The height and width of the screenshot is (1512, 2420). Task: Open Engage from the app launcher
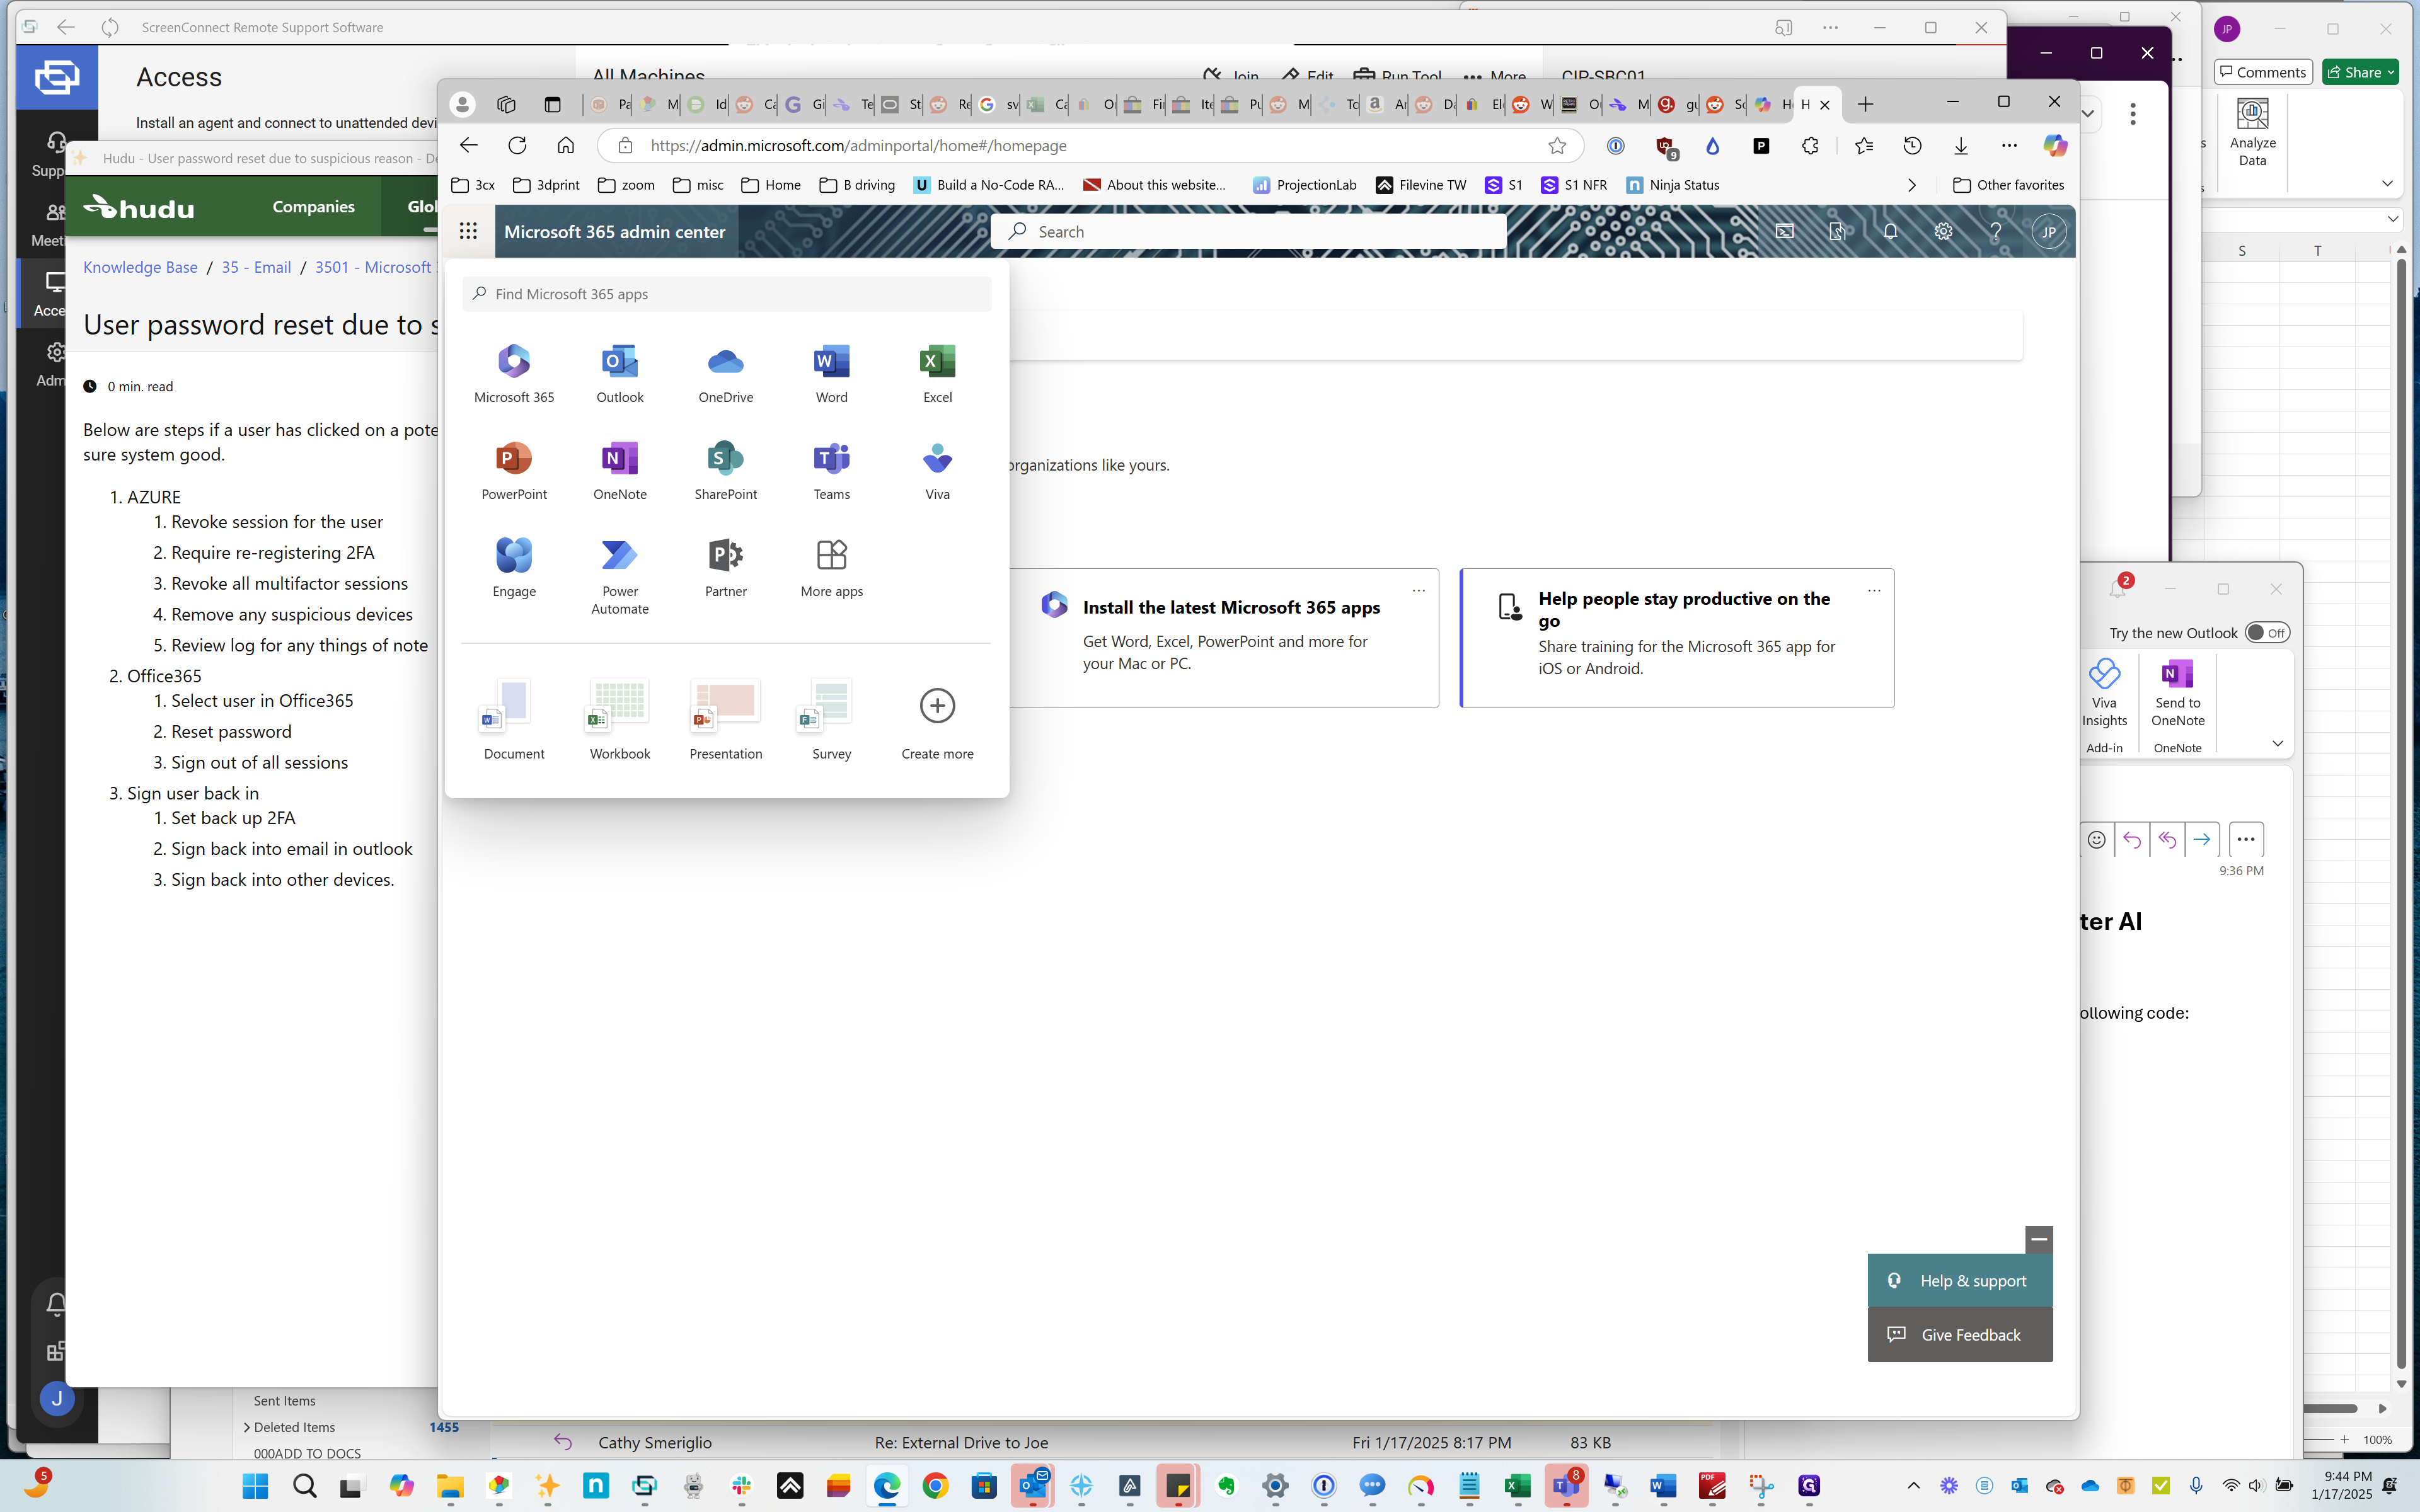tap(514, 566)
